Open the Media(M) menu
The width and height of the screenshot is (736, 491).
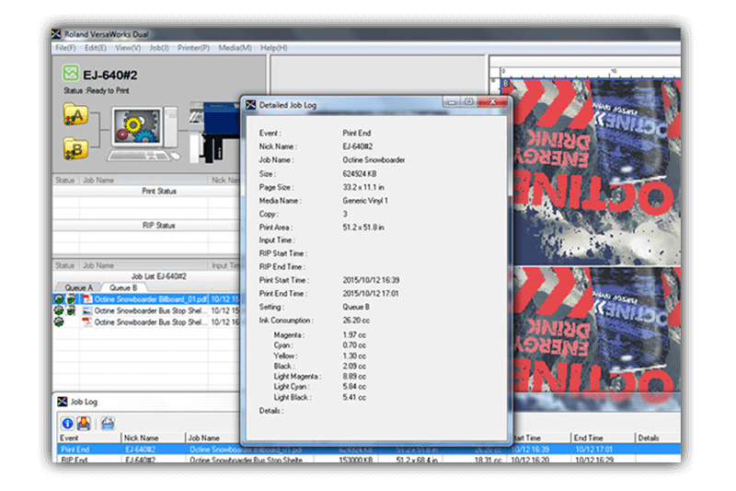[x=234, y=47]
